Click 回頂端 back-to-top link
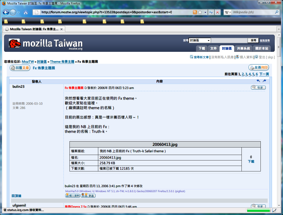The height and width of the screenshot is (215, 283). (x=16, y=196)
